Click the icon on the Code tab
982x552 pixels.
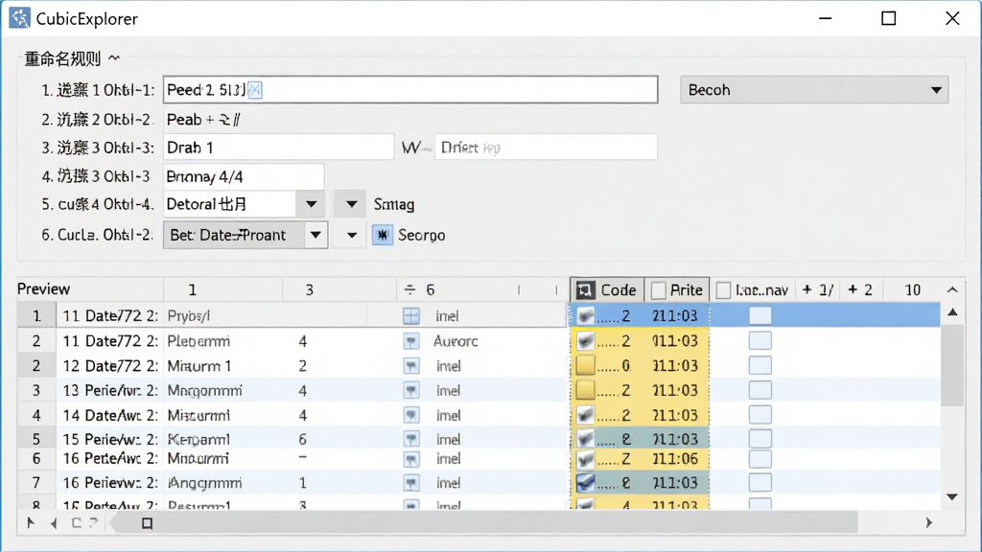point(585,289)
